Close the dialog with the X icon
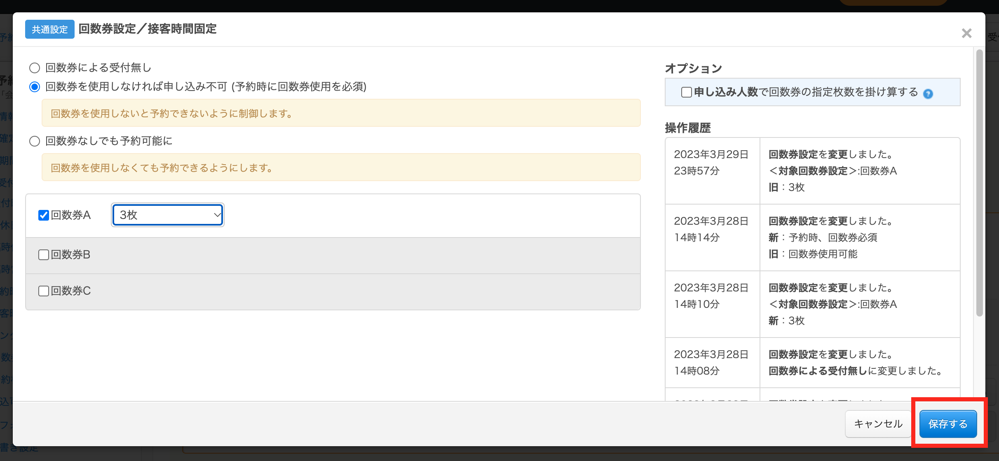 [966, 33]
